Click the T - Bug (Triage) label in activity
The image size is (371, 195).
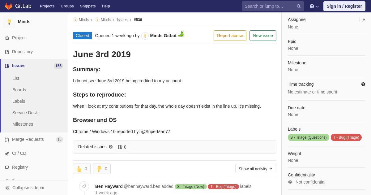[x=223, y=187]
